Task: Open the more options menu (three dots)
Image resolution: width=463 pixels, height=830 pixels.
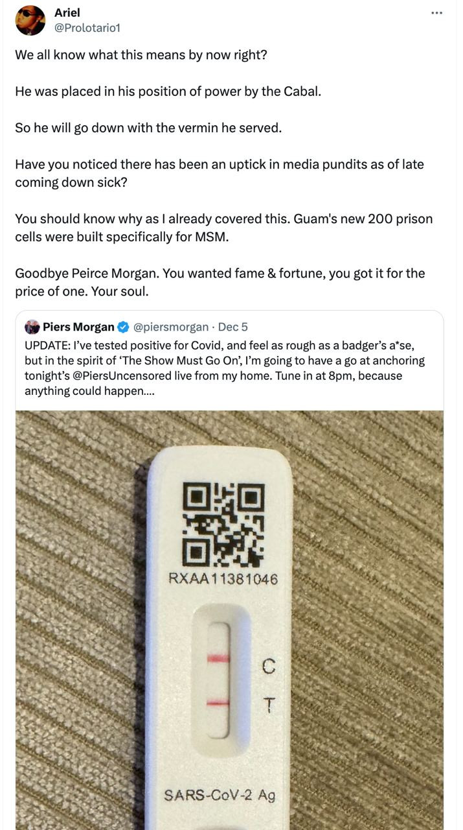Action: point(437,13)
